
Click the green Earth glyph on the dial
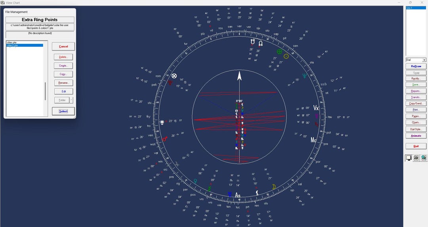[x=279, y=51]
